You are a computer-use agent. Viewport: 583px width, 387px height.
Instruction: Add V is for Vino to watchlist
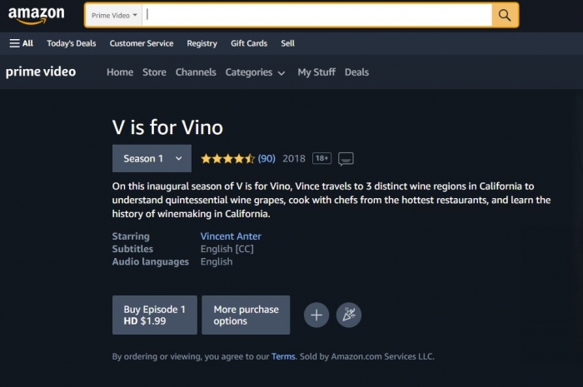[x=316, y=315]
